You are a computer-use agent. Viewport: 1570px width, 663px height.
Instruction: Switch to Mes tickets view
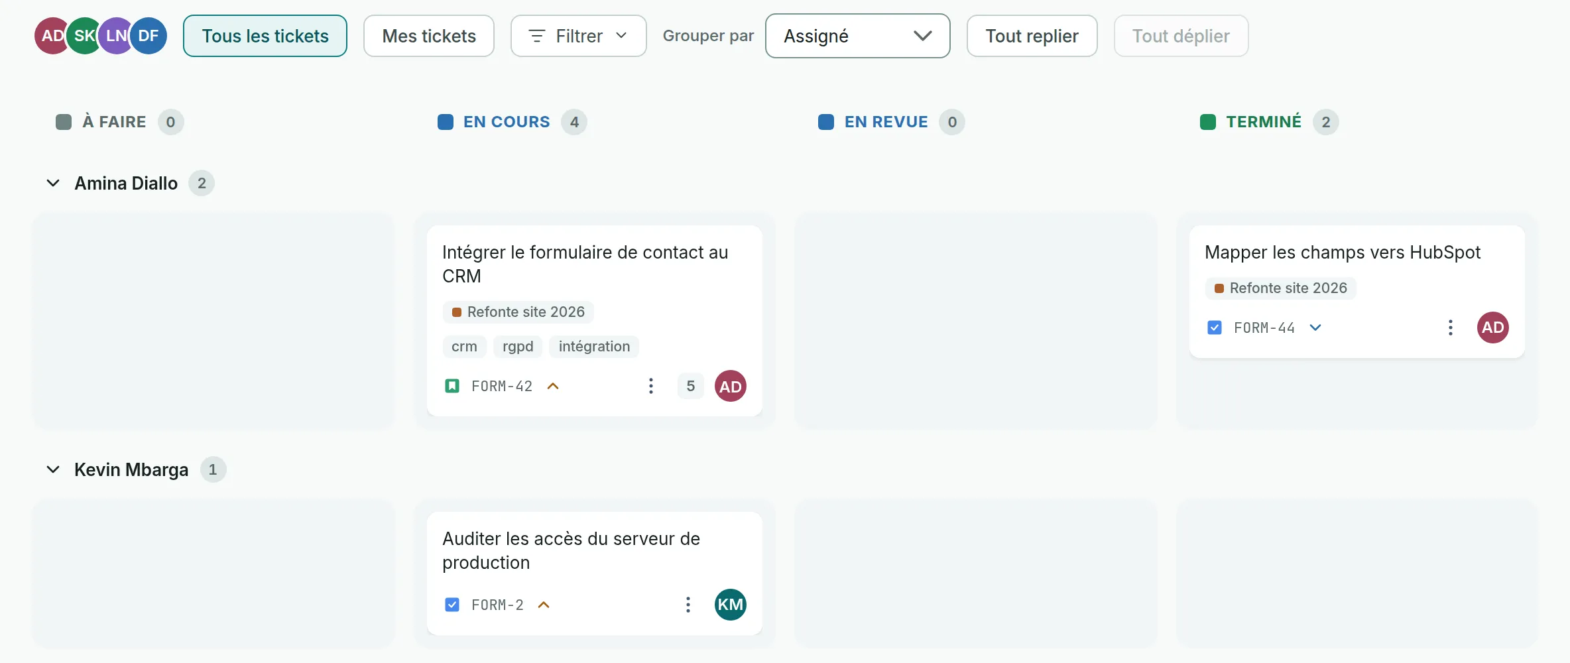click(x=429, y=36)
